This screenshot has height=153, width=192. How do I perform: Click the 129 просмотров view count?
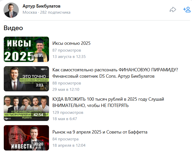pos(68,113)
